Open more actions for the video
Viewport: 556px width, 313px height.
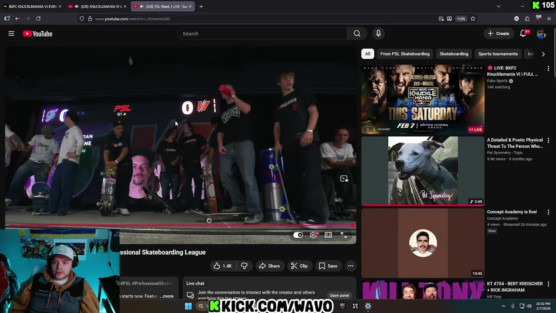(x=351, y=266)
